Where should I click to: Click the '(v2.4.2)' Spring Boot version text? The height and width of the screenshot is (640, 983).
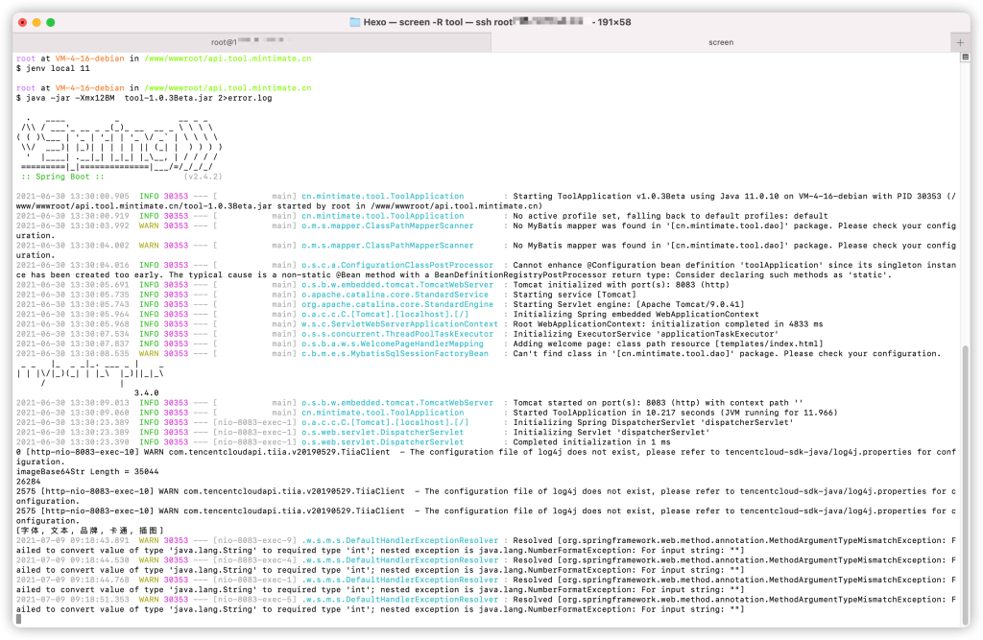(x=203, y=177)
